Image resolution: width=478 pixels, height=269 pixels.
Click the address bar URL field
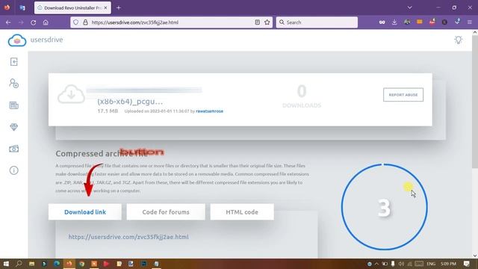pyautogui.click(x=171, y=22)
